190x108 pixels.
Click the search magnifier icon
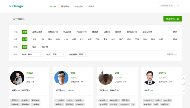click(178, 6)
